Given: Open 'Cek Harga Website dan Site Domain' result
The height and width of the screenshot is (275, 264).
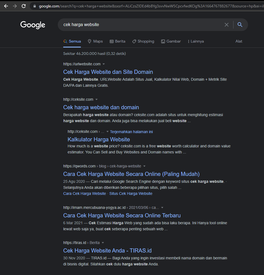Looking at the screenshot, I should coord(108,72).
